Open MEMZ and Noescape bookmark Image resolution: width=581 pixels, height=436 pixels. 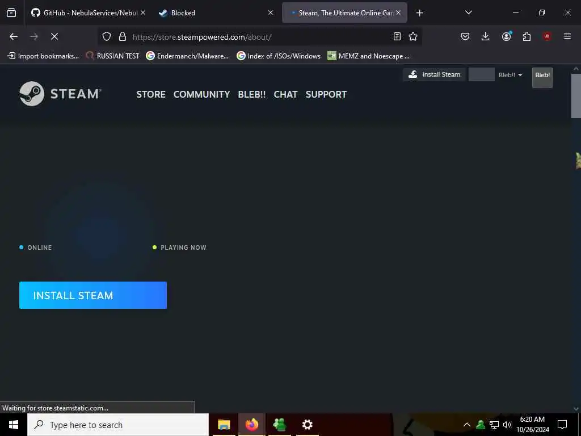click(x=369, y=56)
